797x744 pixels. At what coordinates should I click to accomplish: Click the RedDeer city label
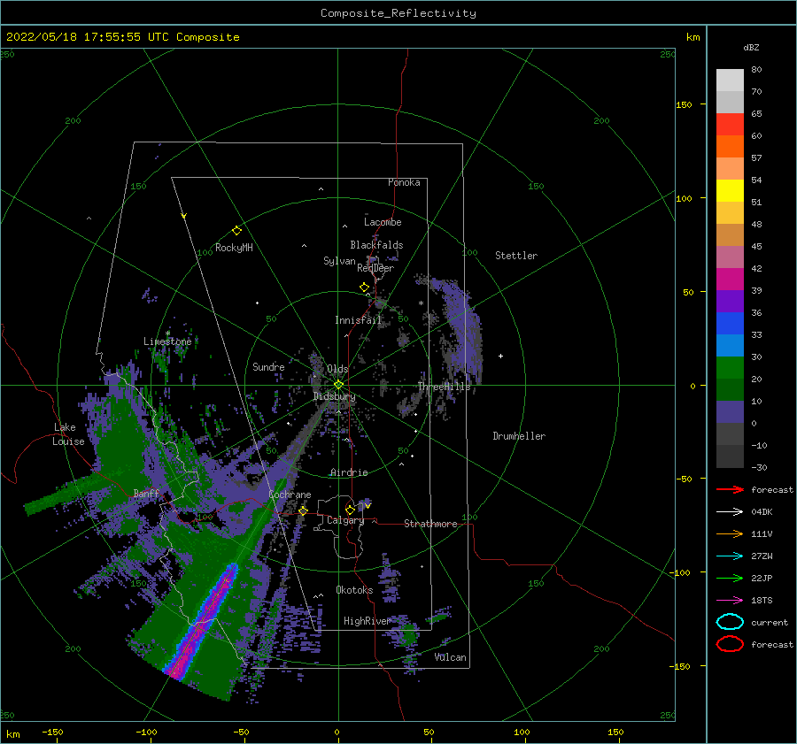pyautogui.click(x=375, y=268)
